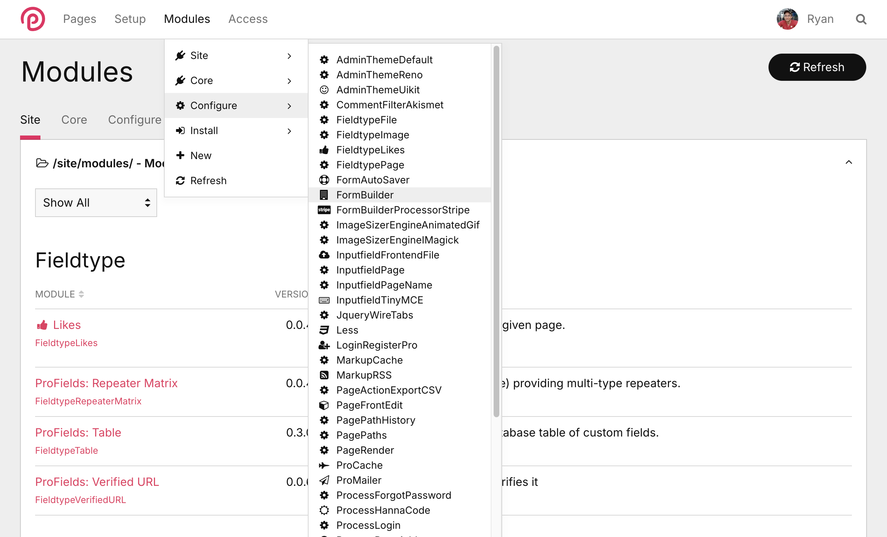Viewport: 887px width, 537px height.
Task: Open Access in the top navigation
Action: [x=248, y=19]
